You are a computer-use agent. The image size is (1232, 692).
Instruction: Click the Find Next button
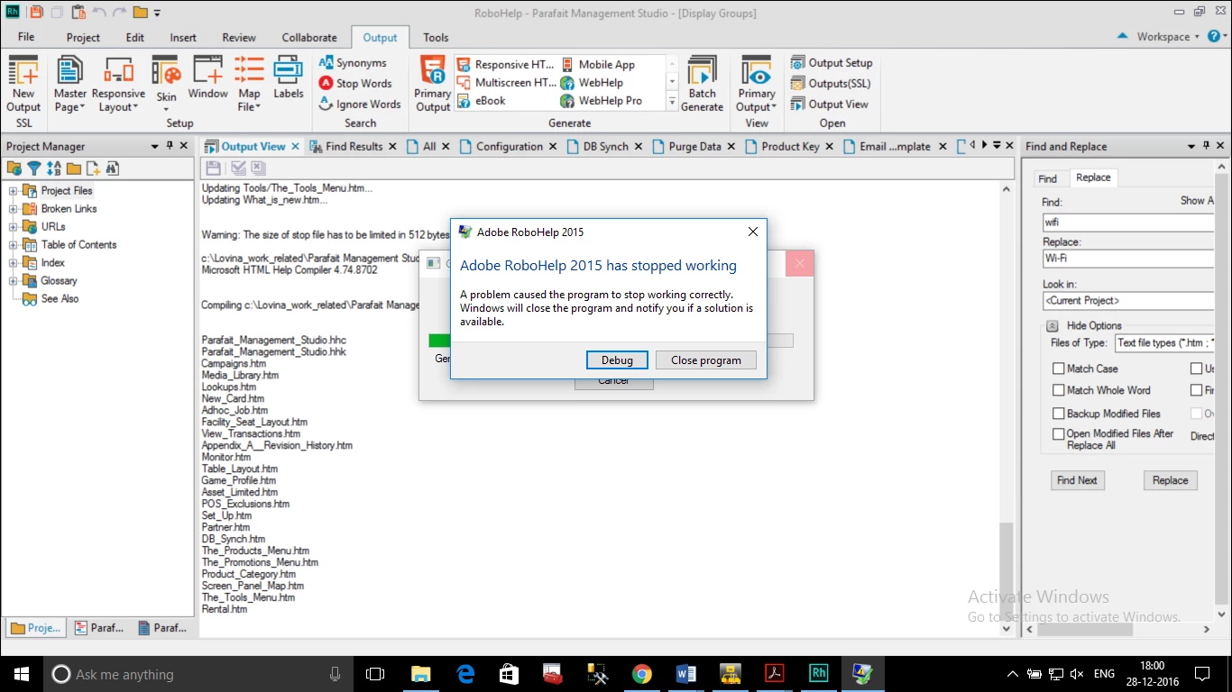1077,480
